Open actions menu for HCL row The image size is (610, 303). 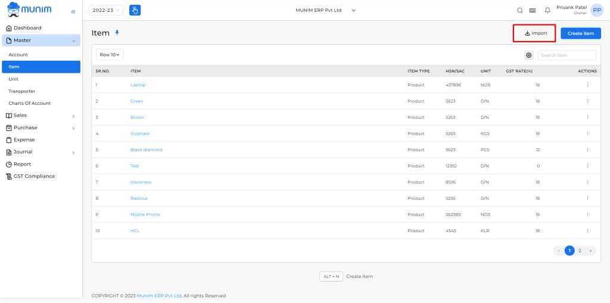click(587, 230)
